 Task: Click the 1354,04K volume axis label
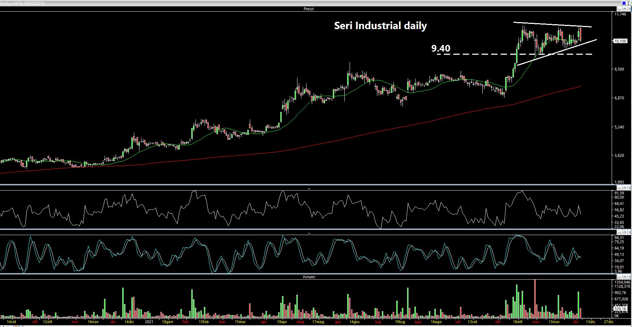point(622,282)
